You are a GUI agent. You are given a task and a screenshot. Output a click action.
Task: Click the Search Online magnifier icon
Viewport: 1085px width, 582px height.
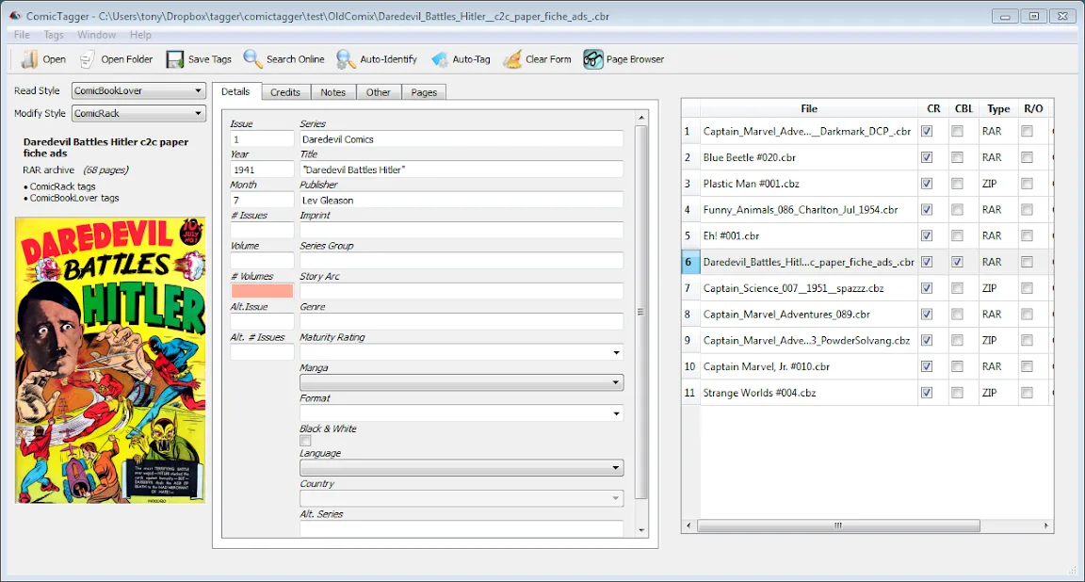[x=252, y=59]
